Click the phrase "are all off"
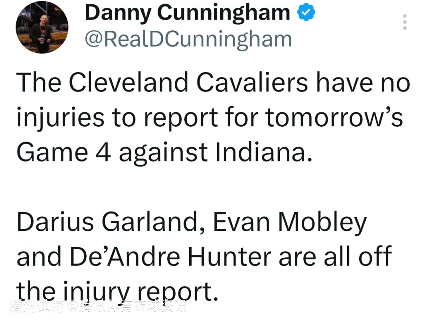Image resolution: width=431 pixels, height=320 pixels. (335, 256)
